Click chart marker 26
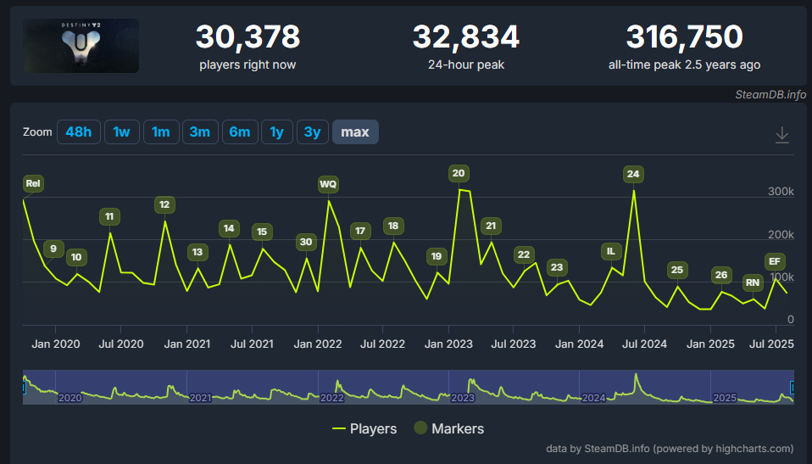The height and width of the screenshot is (464, 812). click(721, 276)
